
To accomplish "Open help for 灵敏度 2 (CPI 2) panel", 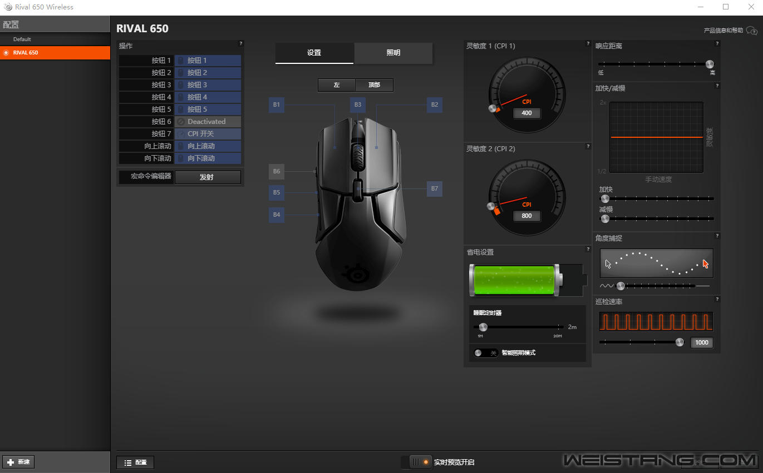I will [588, 146].
